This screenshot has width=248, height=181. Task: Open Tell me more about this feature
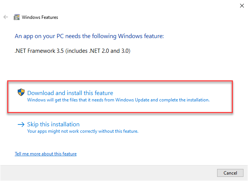point(46,154)
